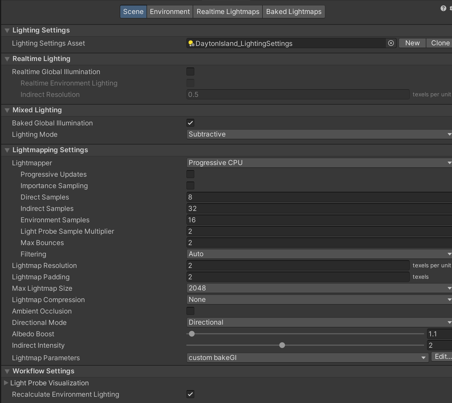The width and height of the screenshot is (452, 403).
Task: Click the DaytonIsland_LightingSettings asset icon
Action: click(191, 43)
